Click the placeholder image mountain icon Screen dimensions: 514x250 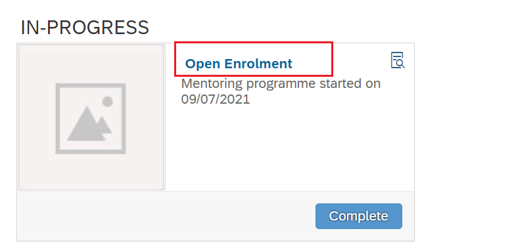tap(89, 124)
